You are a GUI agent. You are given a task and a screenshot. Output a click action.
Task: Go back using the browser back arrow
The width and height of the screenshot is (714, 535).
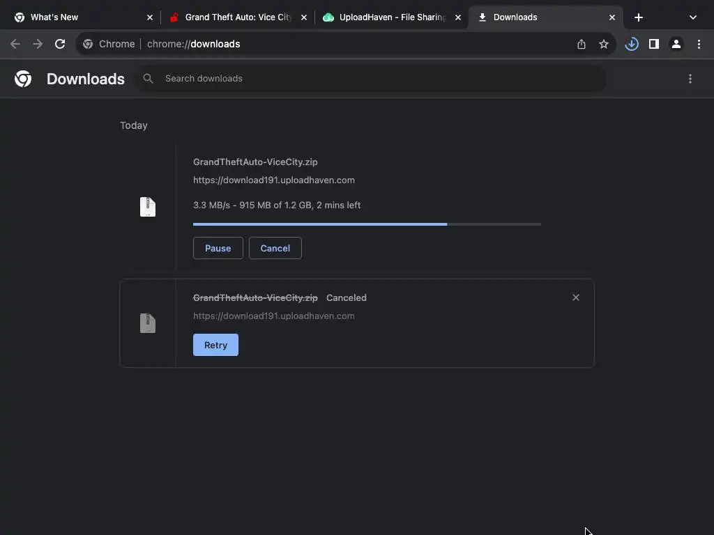click(x=15, y=44)
